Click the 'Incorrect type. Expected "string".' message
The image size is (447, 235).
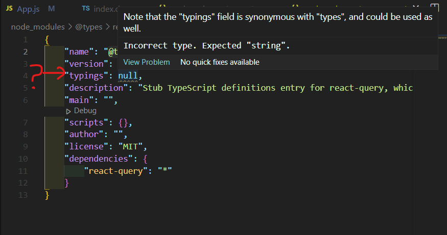(x=207, y=45)
